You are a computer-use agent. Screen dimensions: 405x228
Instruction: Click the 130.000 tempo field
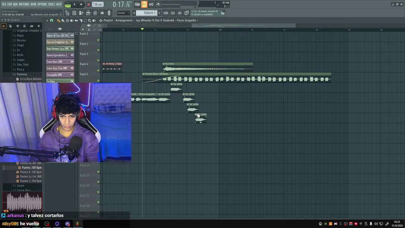point(97,4)
